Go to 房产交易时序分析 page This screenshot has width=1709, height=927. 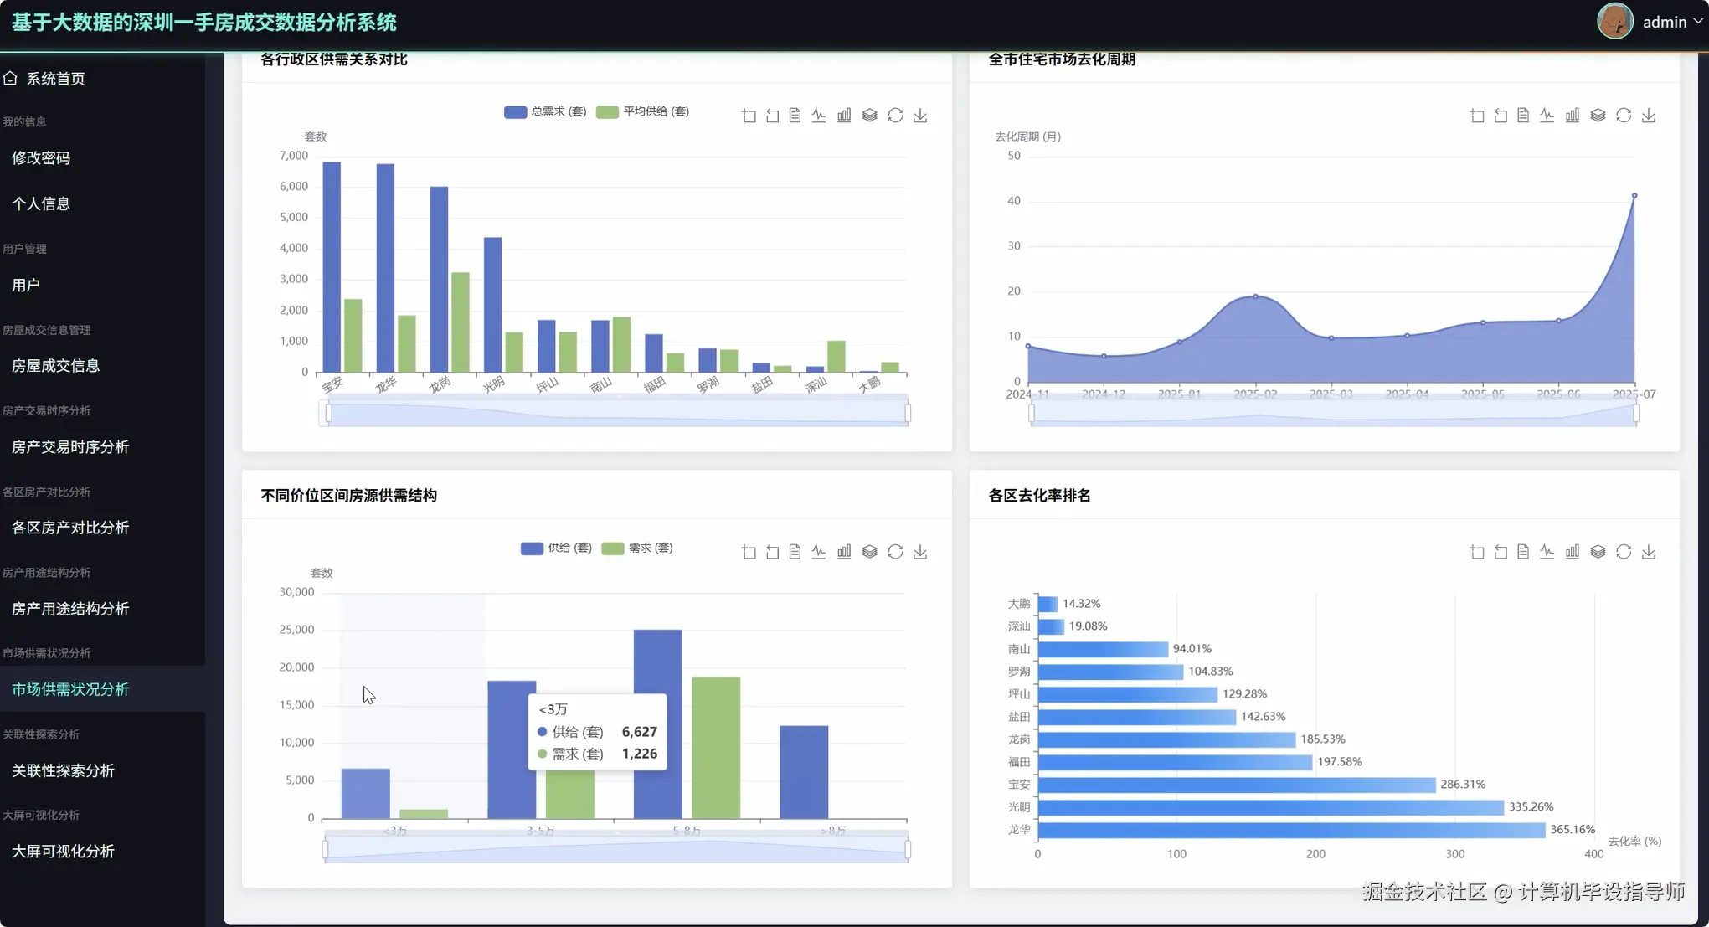[70, 447]
